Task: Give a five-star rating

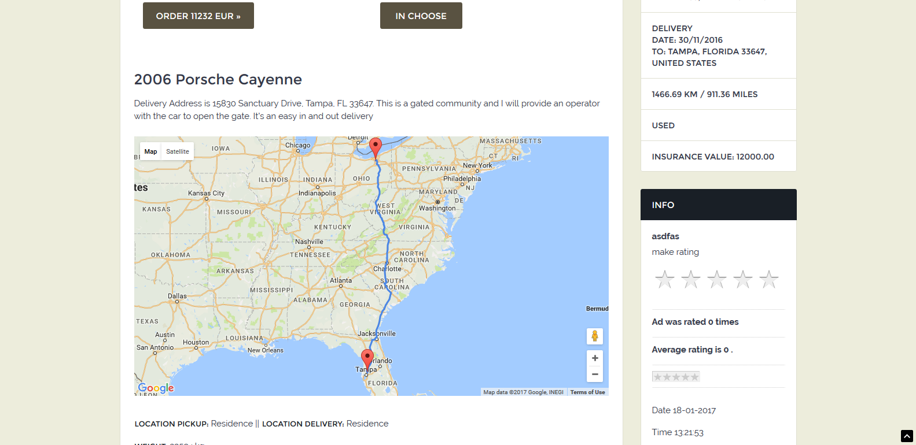Action: (769, 280)
